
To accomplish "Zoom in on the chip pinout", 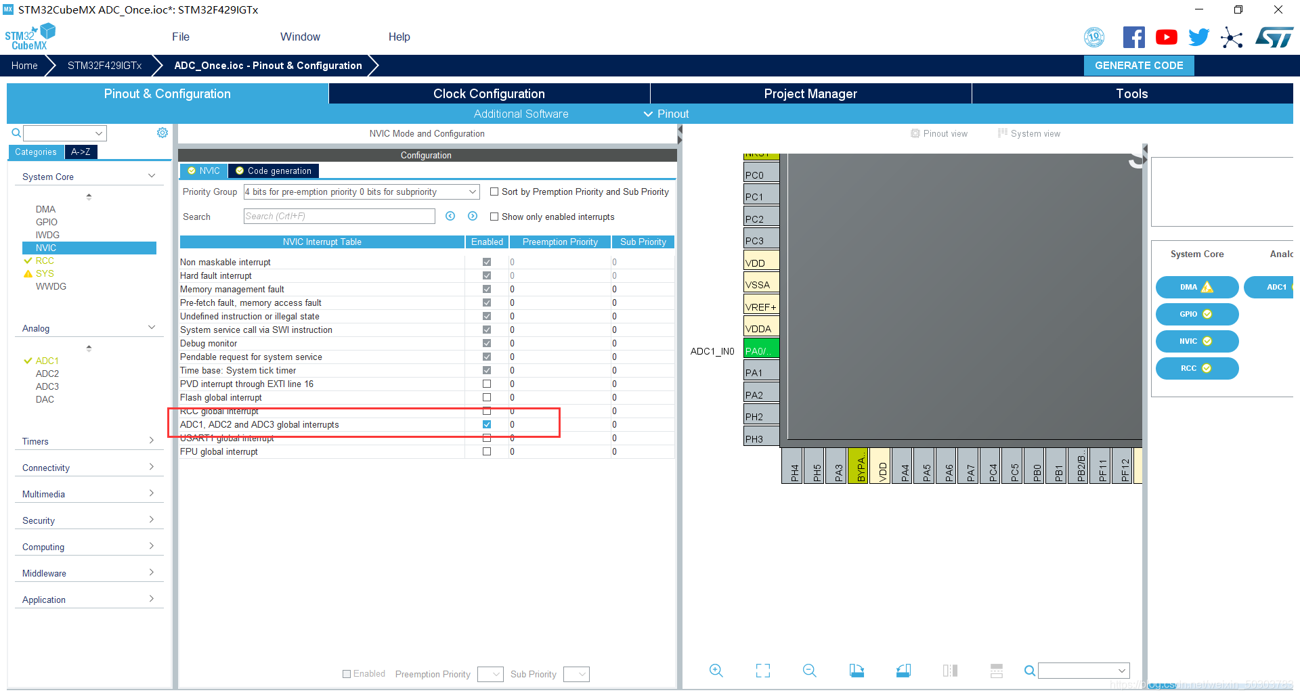I will click(716, 671).
